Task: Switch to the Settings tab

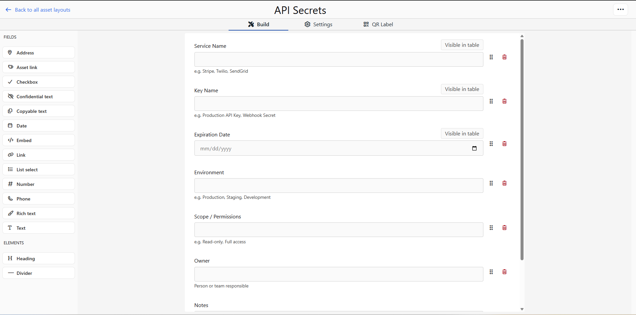Action: tap(318, 24)
